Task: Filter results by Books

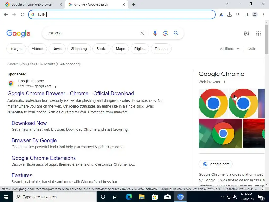Action: pos(101,49)
